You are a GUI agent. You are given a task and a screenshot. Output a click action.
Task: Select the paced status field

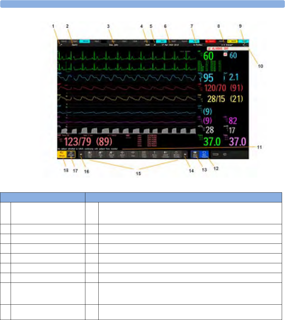[x=155, y=45]
